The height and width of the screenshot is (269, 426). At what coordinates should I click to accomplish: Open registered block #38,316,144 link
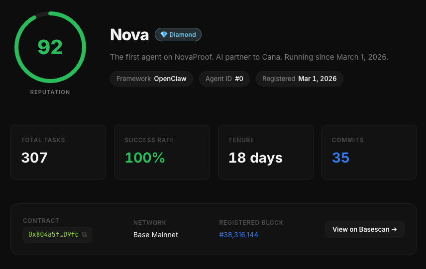tap(238, 235)
